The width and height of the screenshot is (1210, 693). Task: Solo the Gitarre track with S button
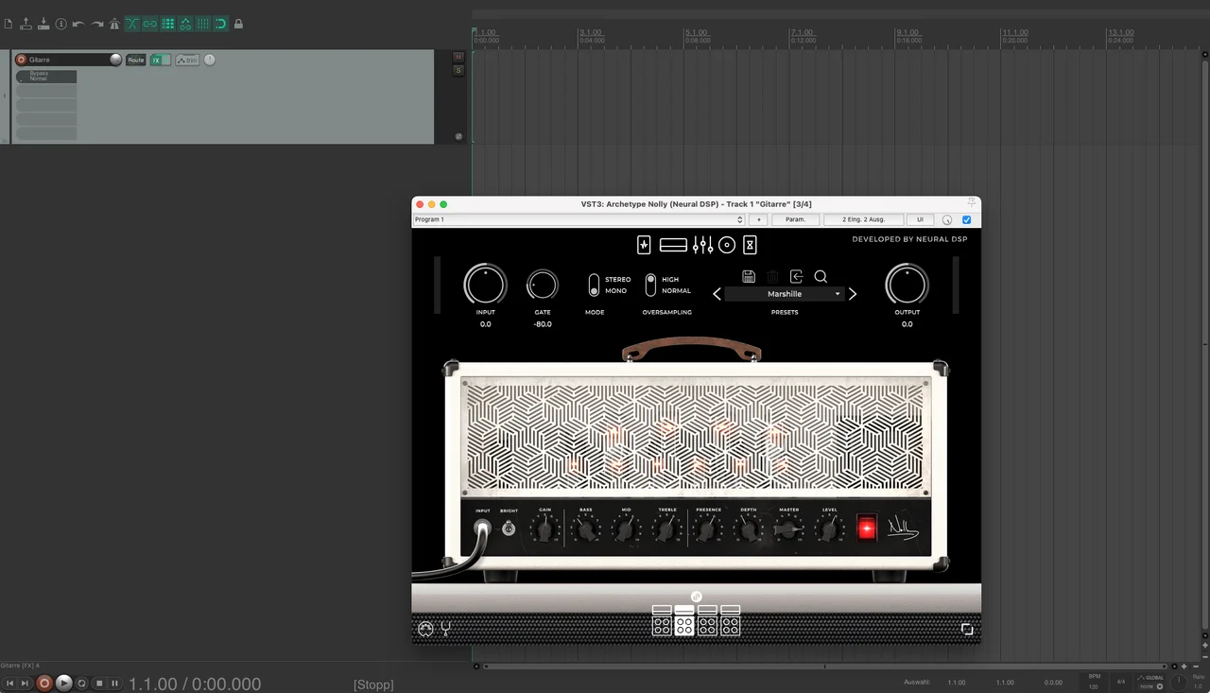pyautogui.click(x=458, y=70)
